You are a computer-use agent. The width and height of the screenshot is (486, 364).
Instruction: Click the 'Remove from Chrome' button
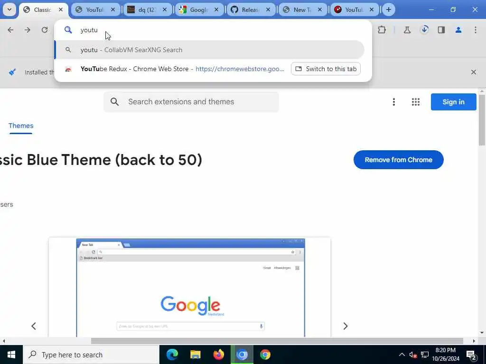click(398, 160)
